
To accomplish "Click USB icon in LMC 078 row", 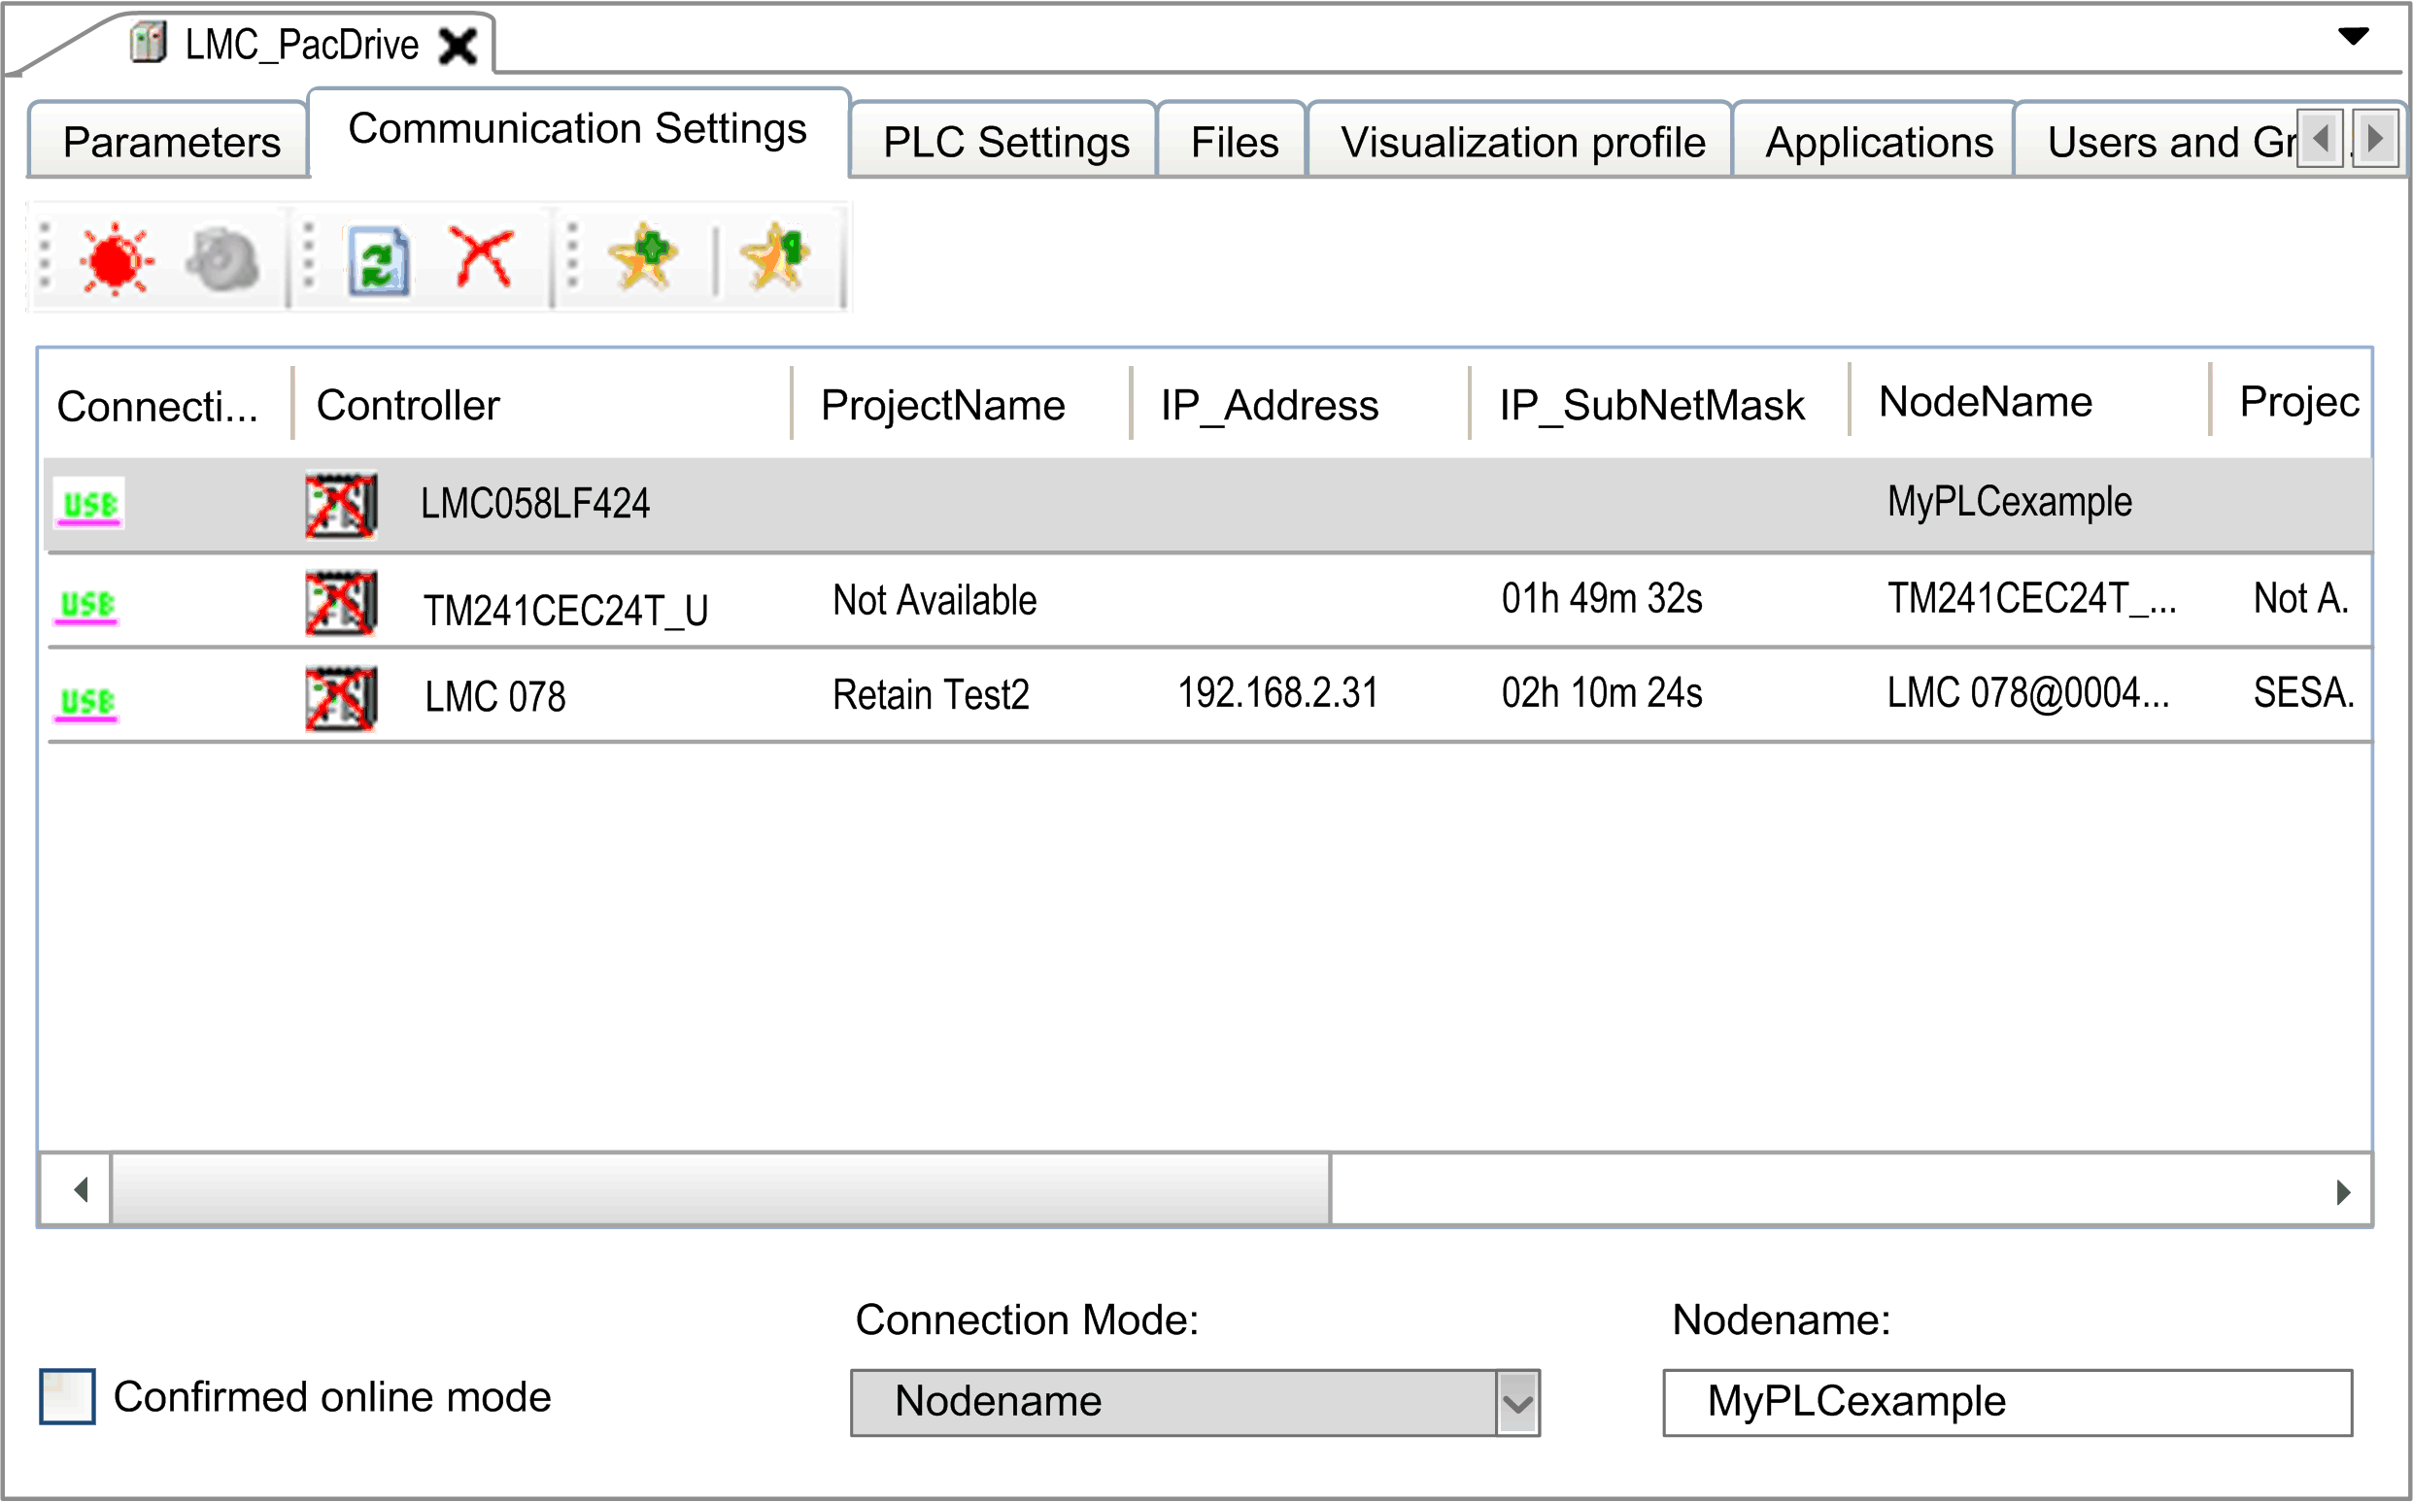I will 86,701.
